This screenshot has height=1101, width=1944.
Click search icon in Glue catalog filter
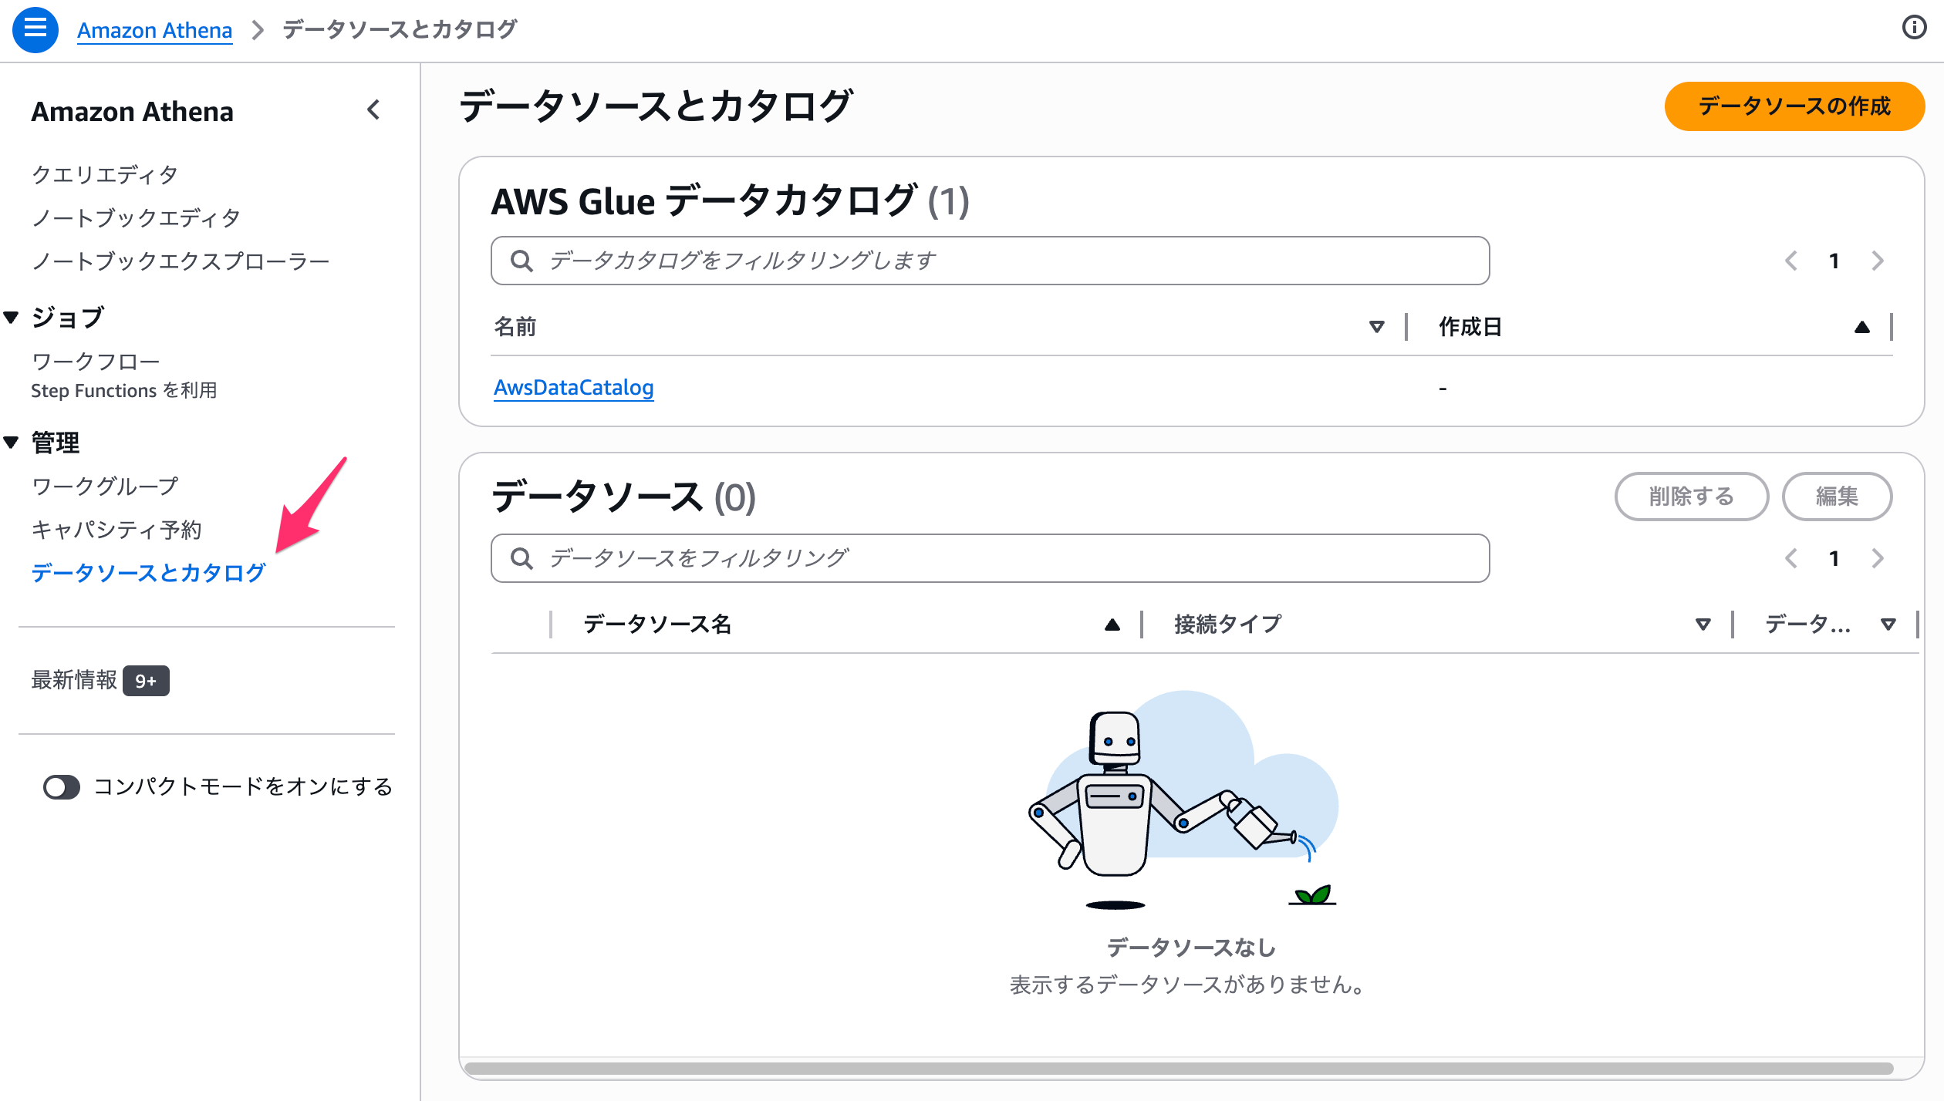tap(522, 261)
